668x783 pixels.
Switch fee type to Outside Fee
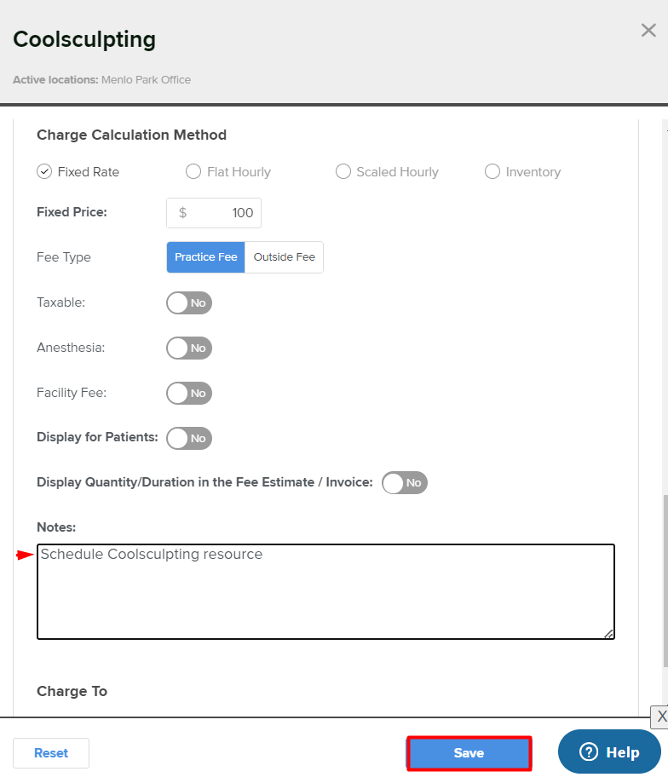(x=284, y=257)
